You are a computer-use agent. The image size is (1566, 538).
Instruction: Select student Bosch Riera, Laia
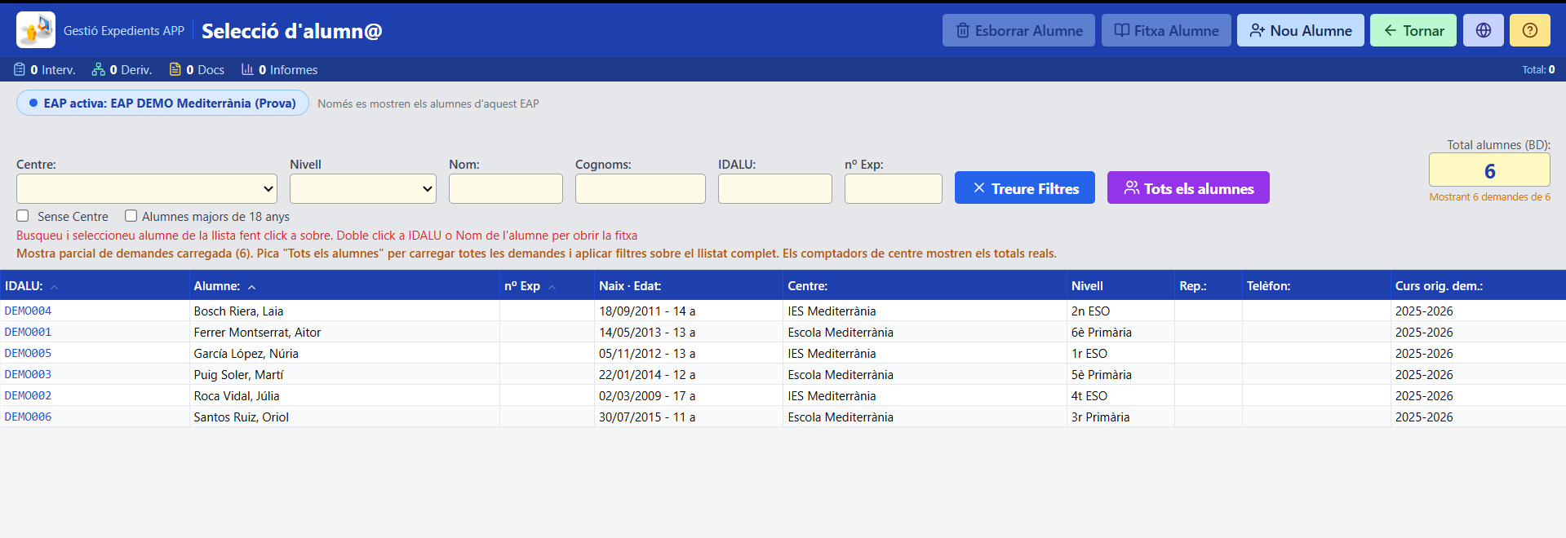click(238, 311)
